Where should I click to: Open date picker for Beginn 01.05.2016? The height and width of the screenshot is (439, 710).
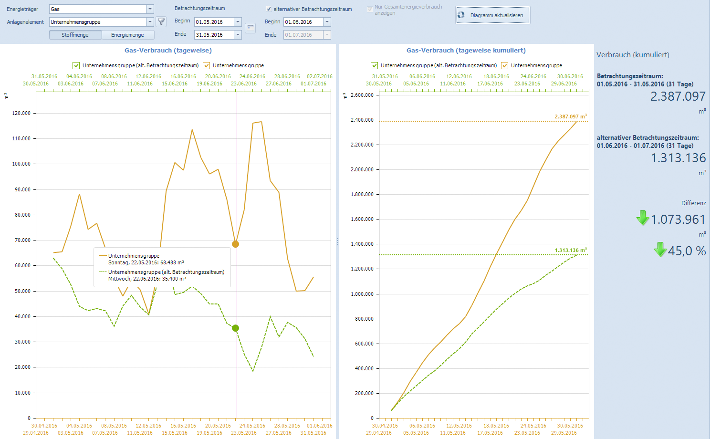point(238,22)
